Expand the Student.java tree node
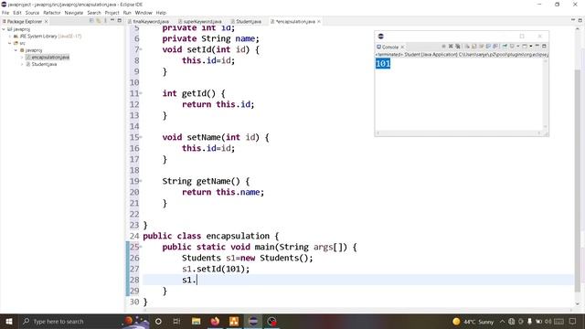 pos(22,64)
